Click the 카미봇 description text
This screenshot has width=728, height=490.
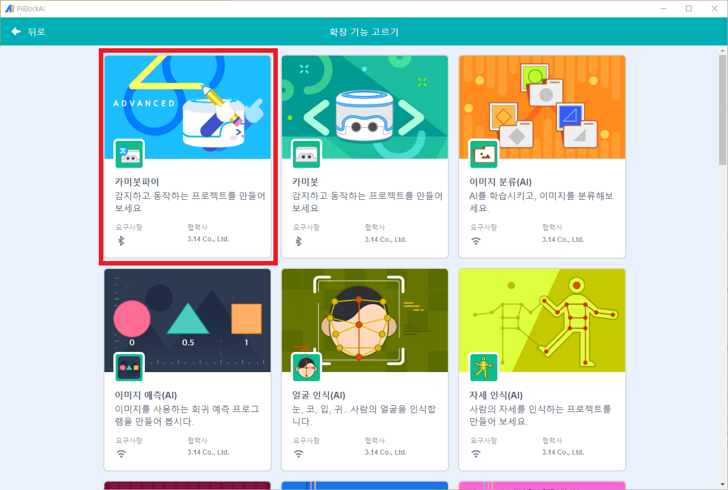367,202
